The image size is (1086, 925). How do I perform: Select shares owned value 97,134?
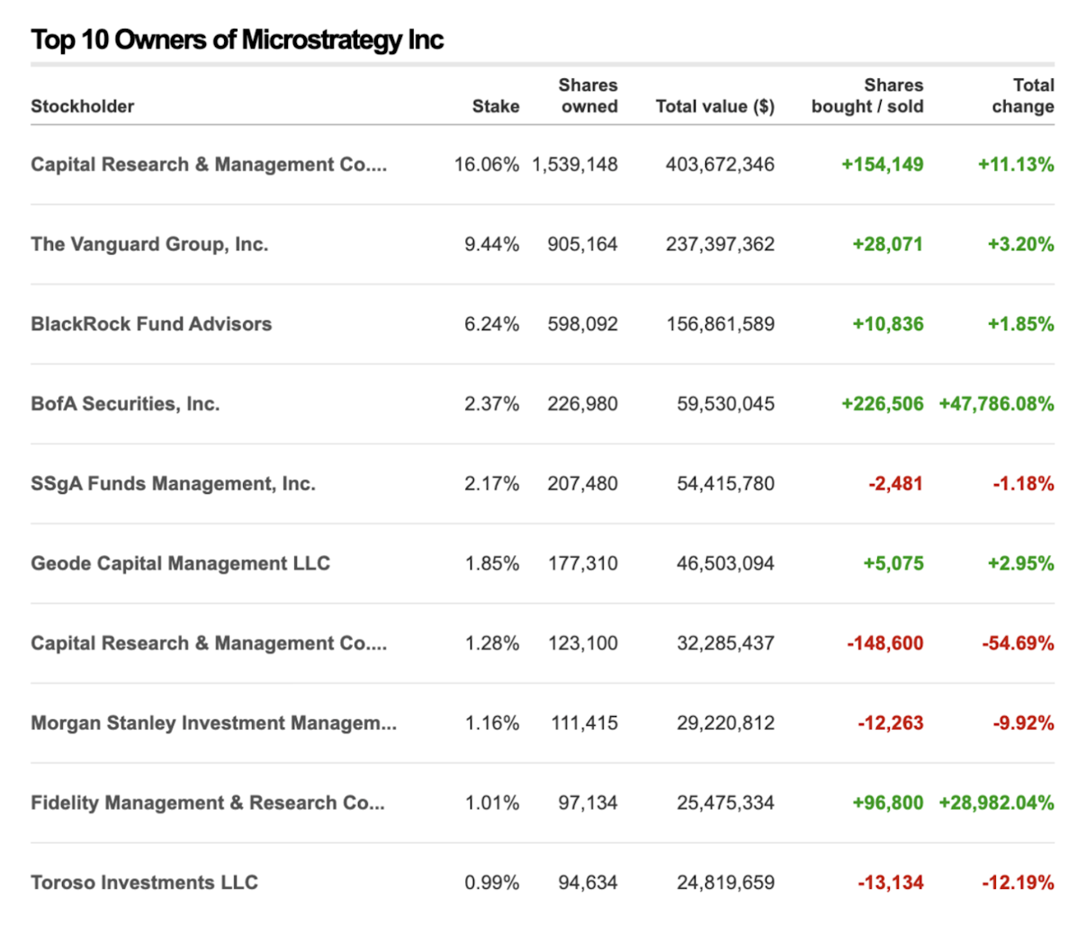pyautogui.click(x=588, y=803)
